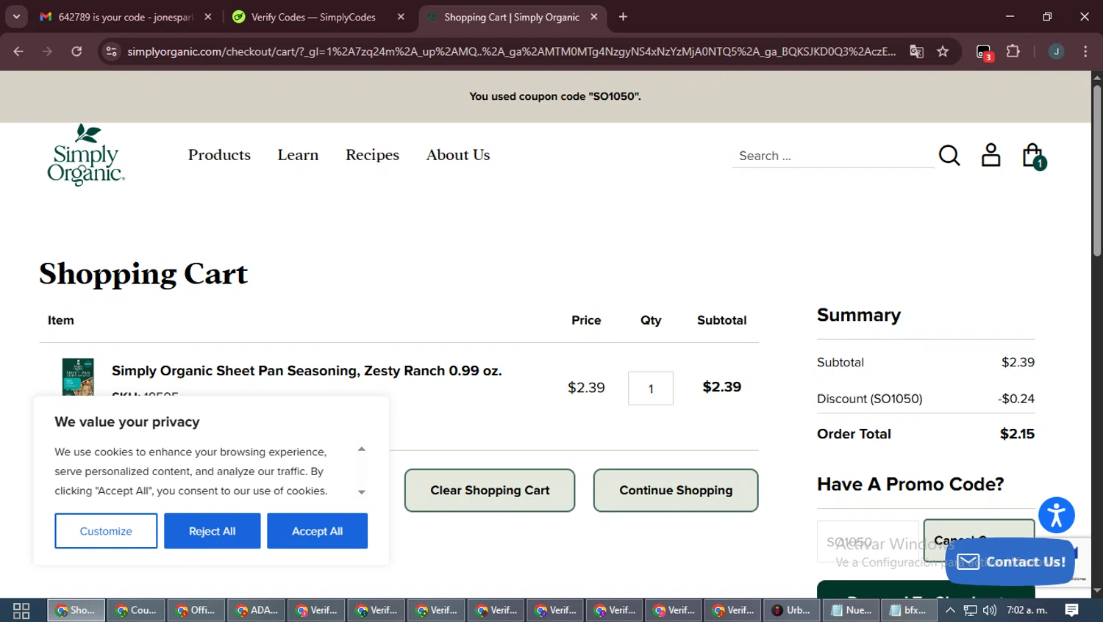Open the extension with red badge
The height and width of the screenshot is (622, 1103).
point(984,52)
